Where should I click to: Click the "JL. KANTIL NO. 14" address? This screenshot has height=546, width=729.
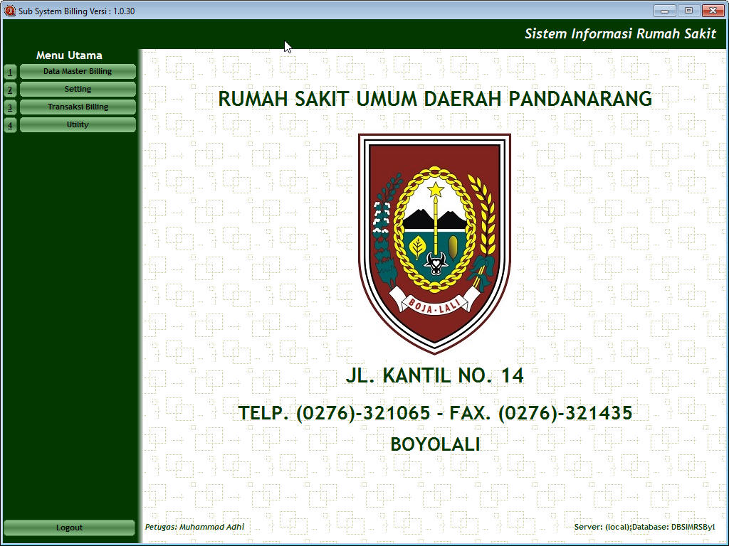435,375
